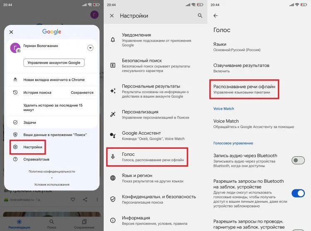Enable Запись аудио через Bluetooth switch
The image size is (311, 231).
298,160
